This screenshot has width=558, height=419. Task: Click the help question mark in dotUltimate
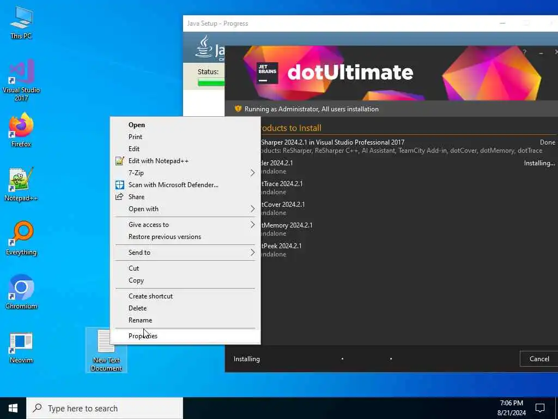click(x=525, y=52)
